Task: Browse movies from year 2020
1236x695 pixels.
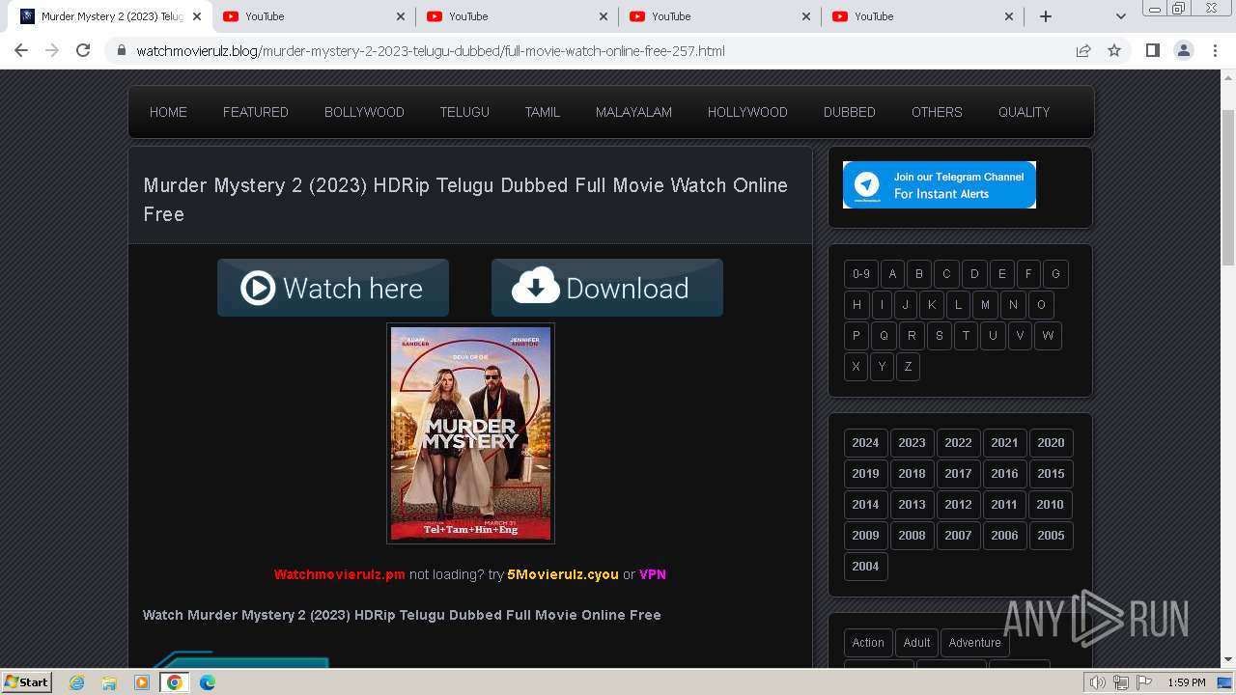Action: [x=1051, y=443]
